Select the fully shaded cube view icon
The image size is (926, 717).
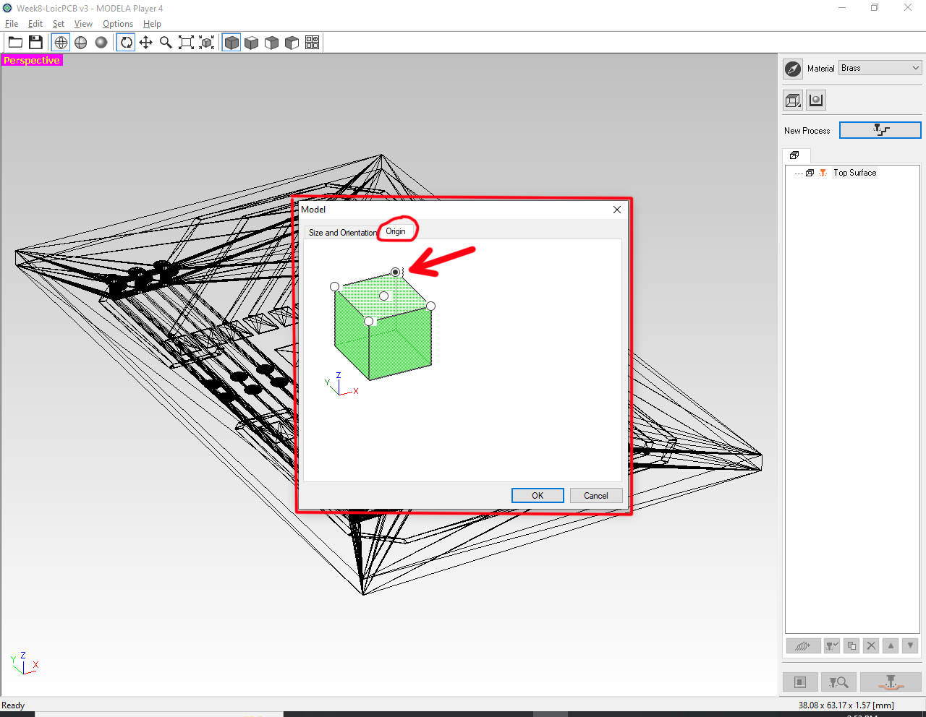point(231,43)
